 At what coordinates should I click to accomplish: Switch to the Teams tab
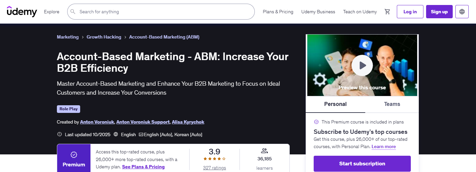[x=392, y=104]
